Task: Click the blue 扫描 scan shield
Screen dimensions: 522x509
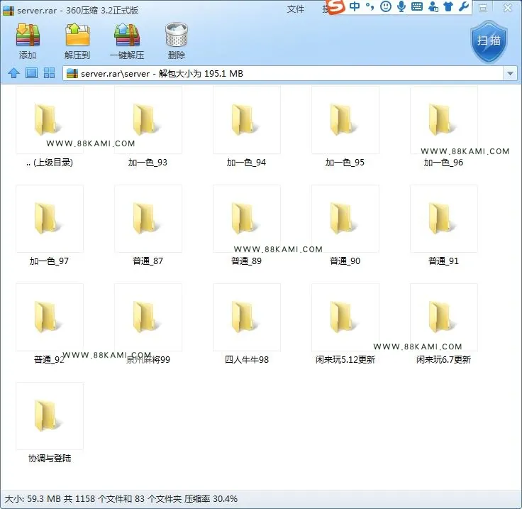Action: (489, 42)
